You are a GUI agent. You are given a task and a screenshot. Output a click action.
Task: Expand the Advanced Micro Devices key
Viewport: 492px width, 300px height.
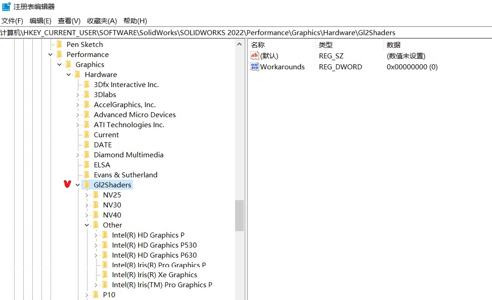point(78,115)
